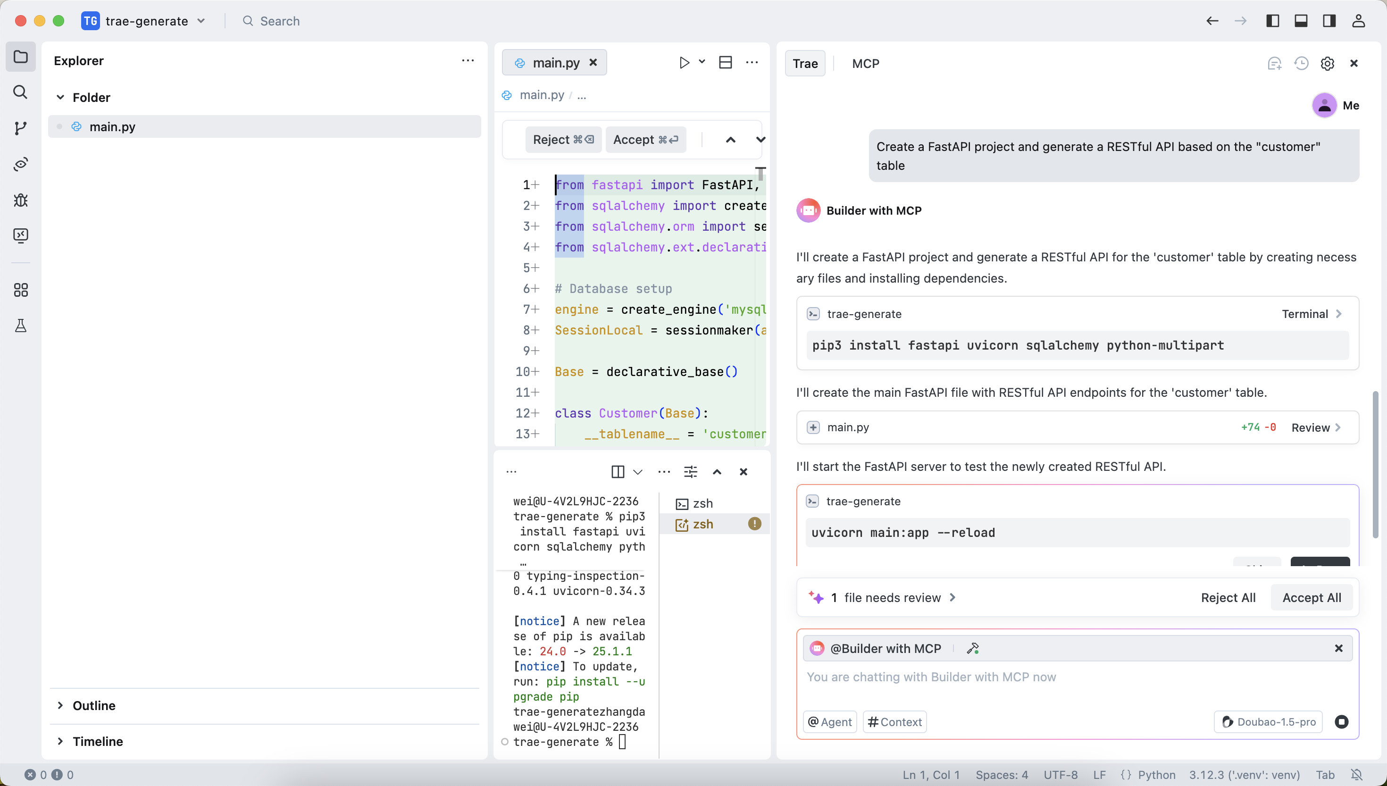Expand the Outline section
The height and width of the screenshot is (786, 1387).
(94, 706)
